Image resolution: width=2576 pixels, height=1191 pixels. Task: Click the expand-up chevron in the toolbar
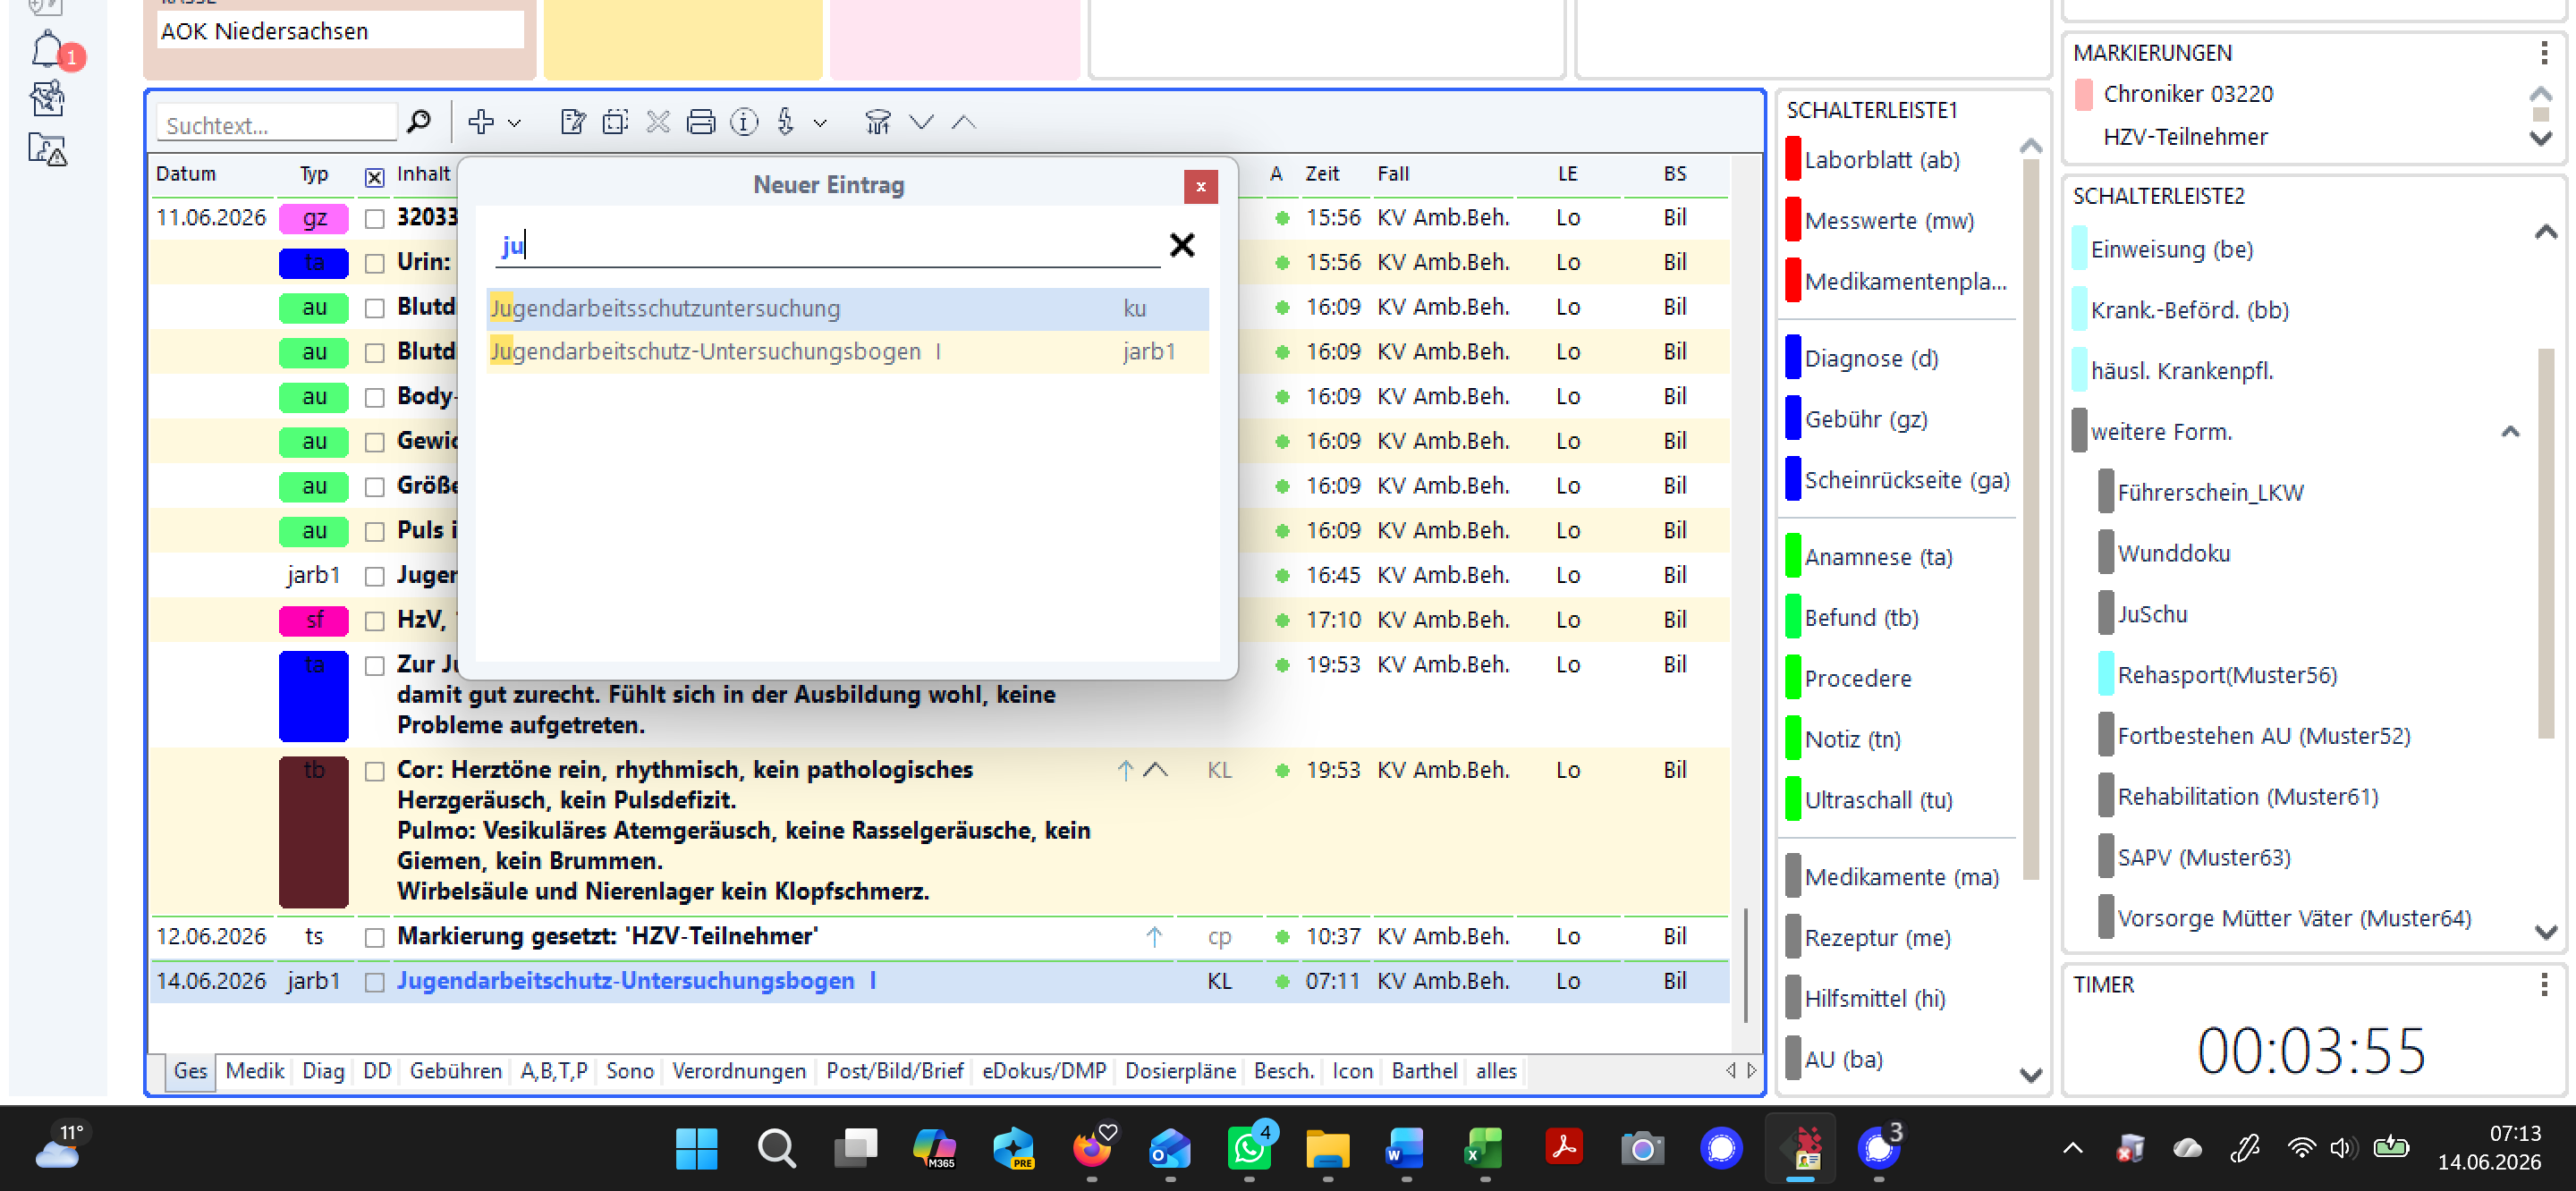(x=963, y=122)
